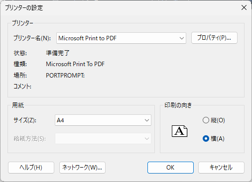This screenshot has height=182, width=252.
Task: Open the ネットワーク(W)... network button
Action: [x=82, y=168]
